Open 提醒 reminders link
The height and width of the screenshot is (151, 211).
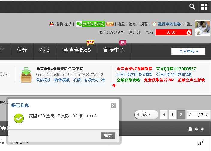(144, 24)
